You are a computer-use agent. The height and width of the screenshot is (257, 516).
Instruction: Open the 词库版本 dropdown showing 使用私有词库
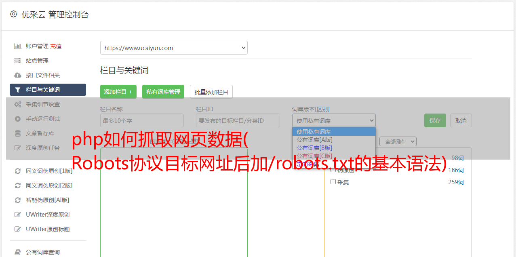click(334, 120)
